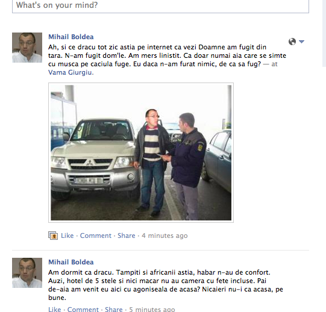
Task: Expand the post options dropdown arrow
Action: (x=301, y=42)
